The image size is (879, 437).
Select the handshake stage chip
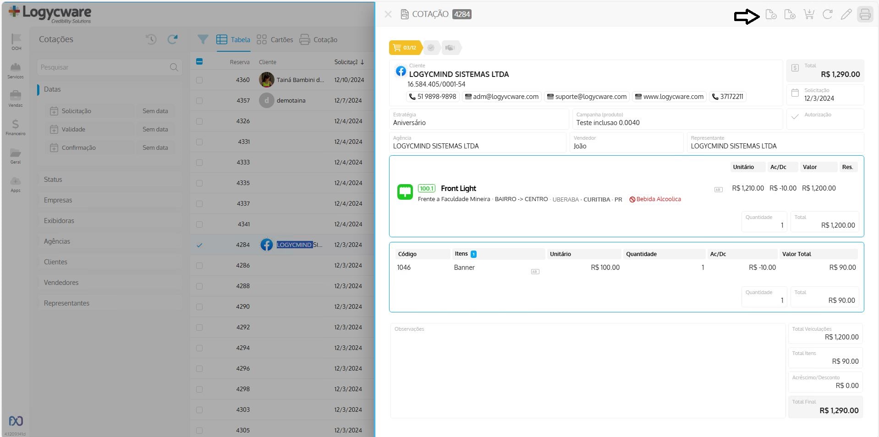tap(450, 48)
